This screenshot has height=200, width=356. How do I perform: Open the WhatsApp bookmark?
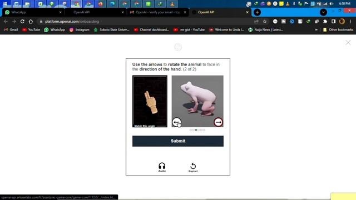point(55,29)
